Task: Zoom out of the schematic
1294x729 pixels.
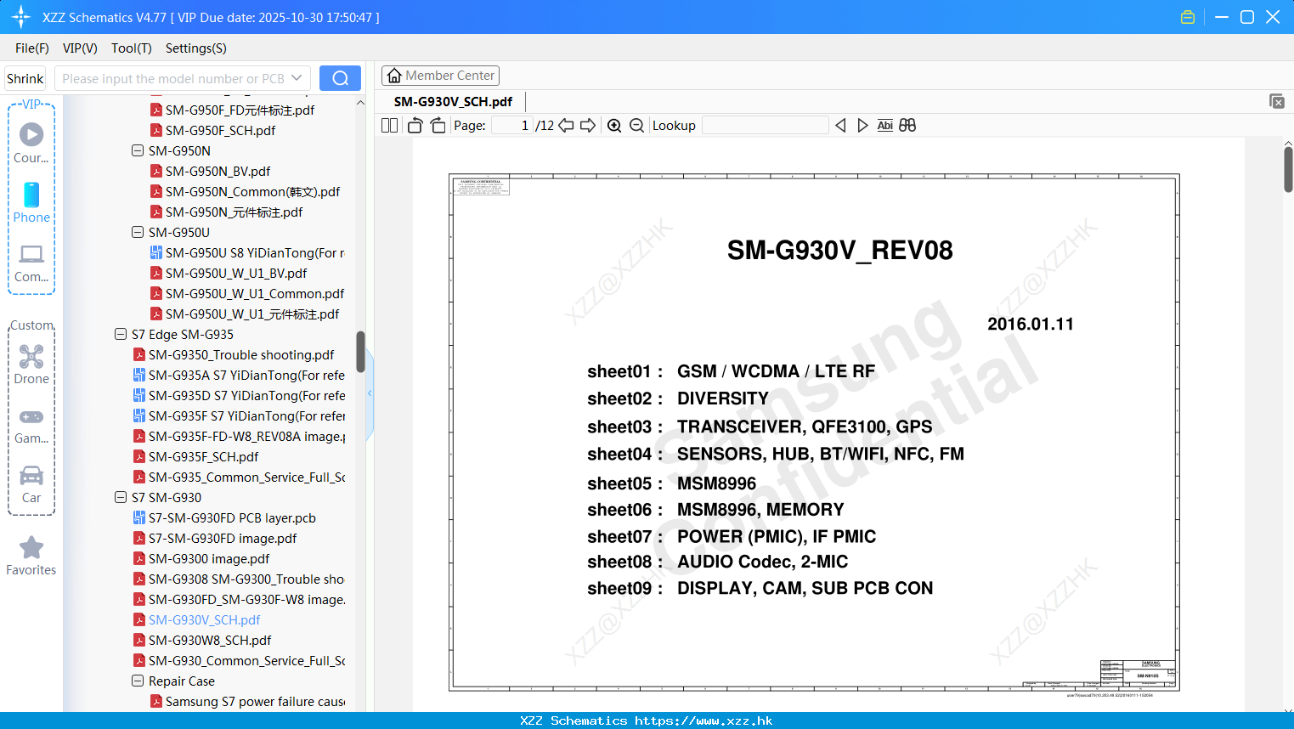Action: [x=636, y=126]
